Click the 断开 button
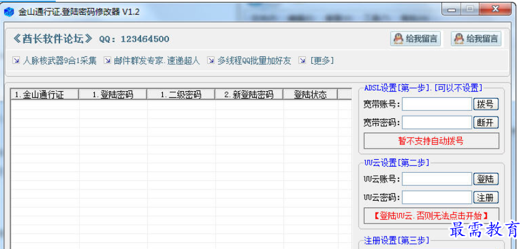525x249 pixels. 486,123
